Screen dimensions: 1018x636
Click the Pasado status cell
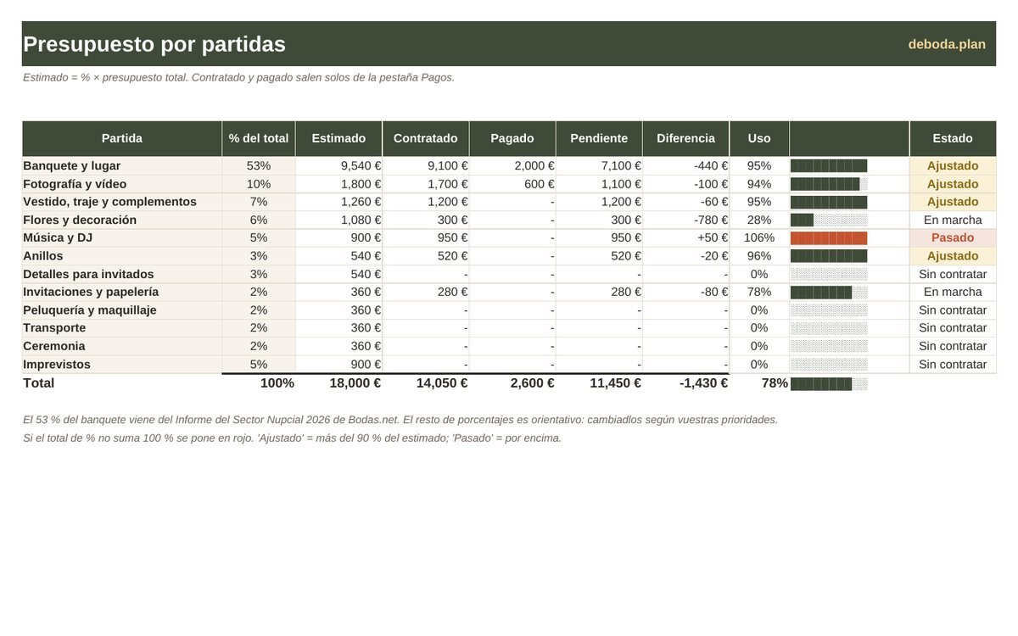[x=953, y=237]
